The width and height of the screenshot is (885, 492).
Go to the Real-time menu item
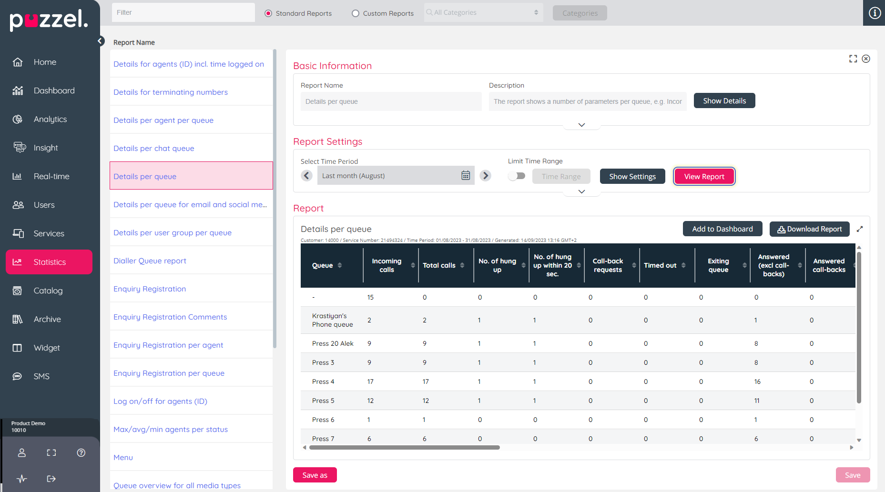(51, 176)
